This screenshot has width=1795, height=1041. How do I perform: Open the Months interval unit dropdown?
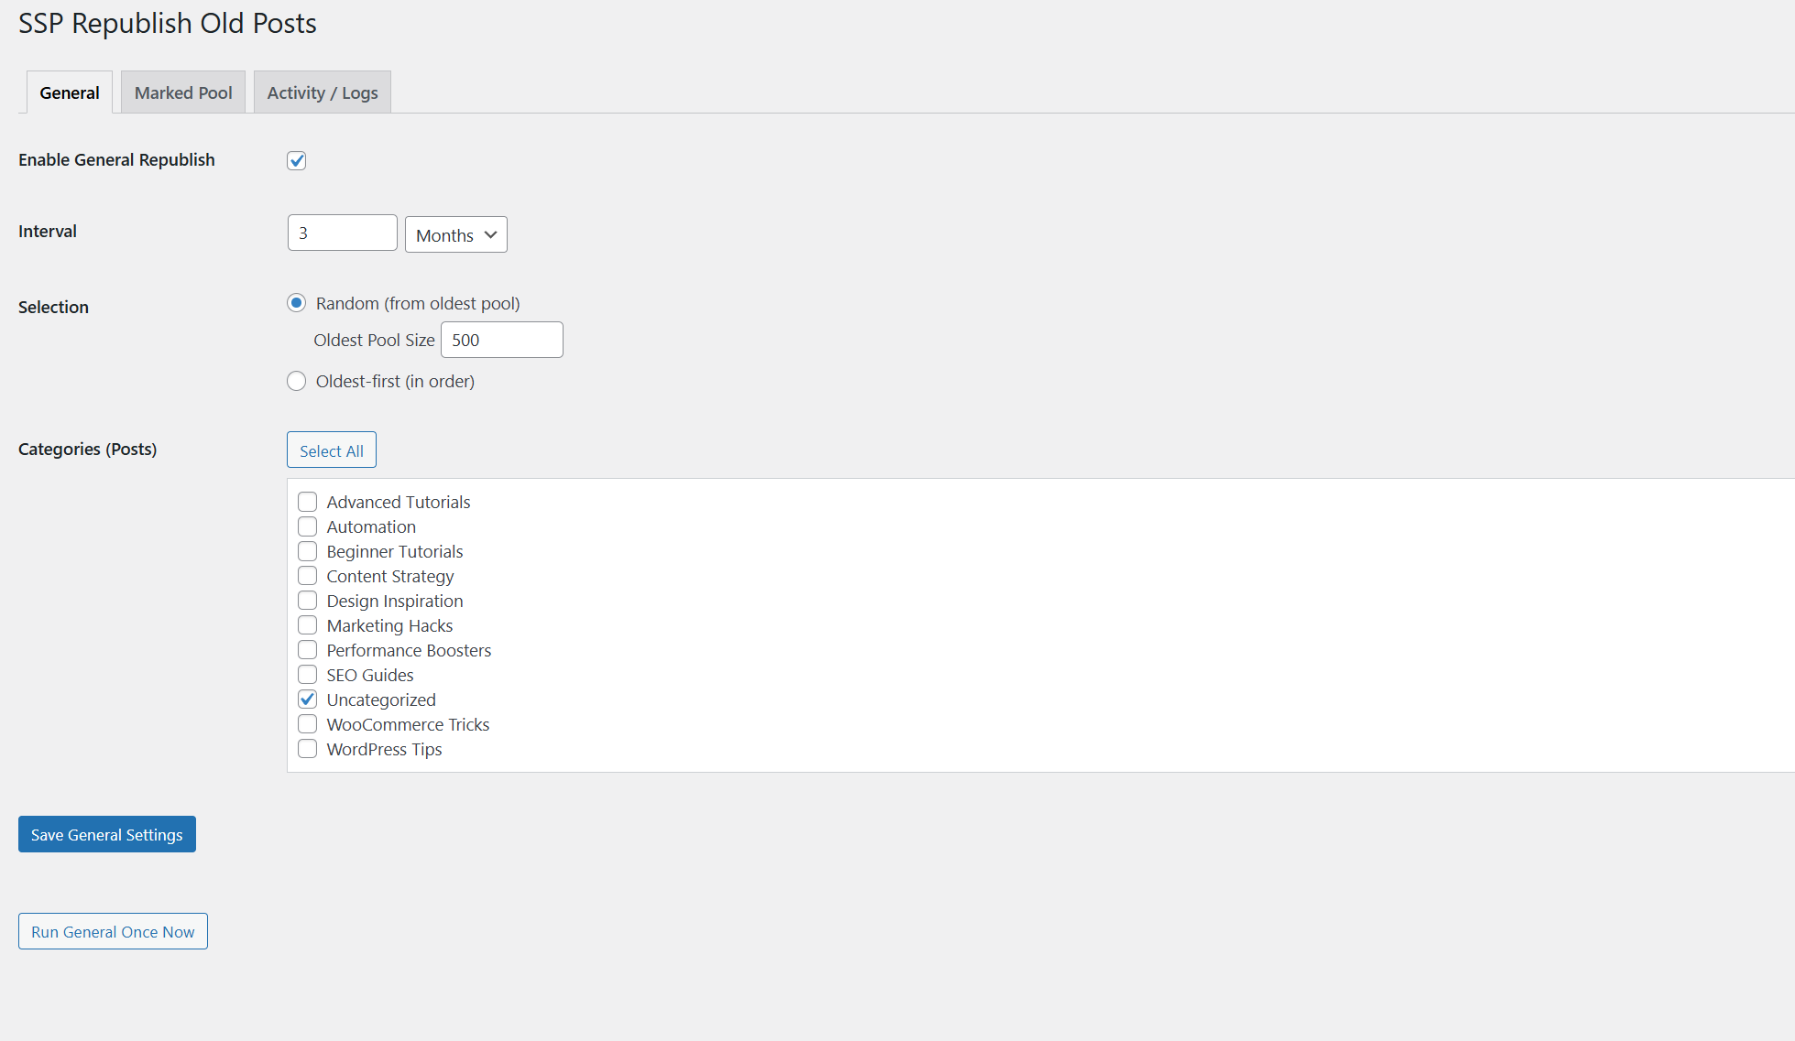tap(455, 234)
